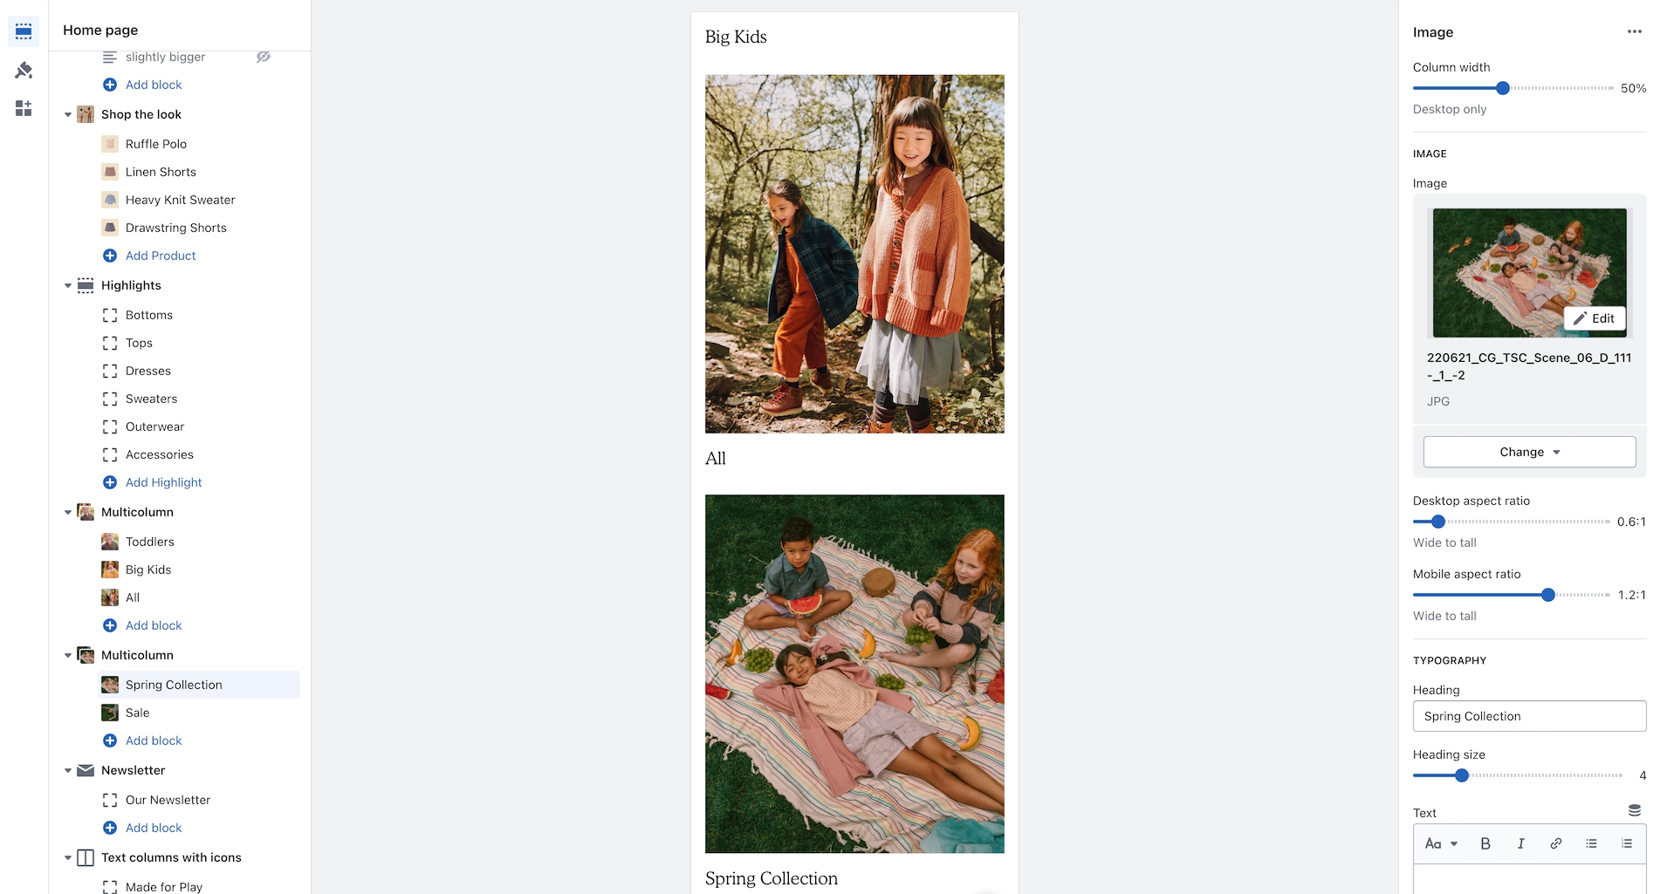The height and width of the screenshot is (894, 1660).
Task: Open the text style Aa dropdown
Action: tap(1441, 843)
